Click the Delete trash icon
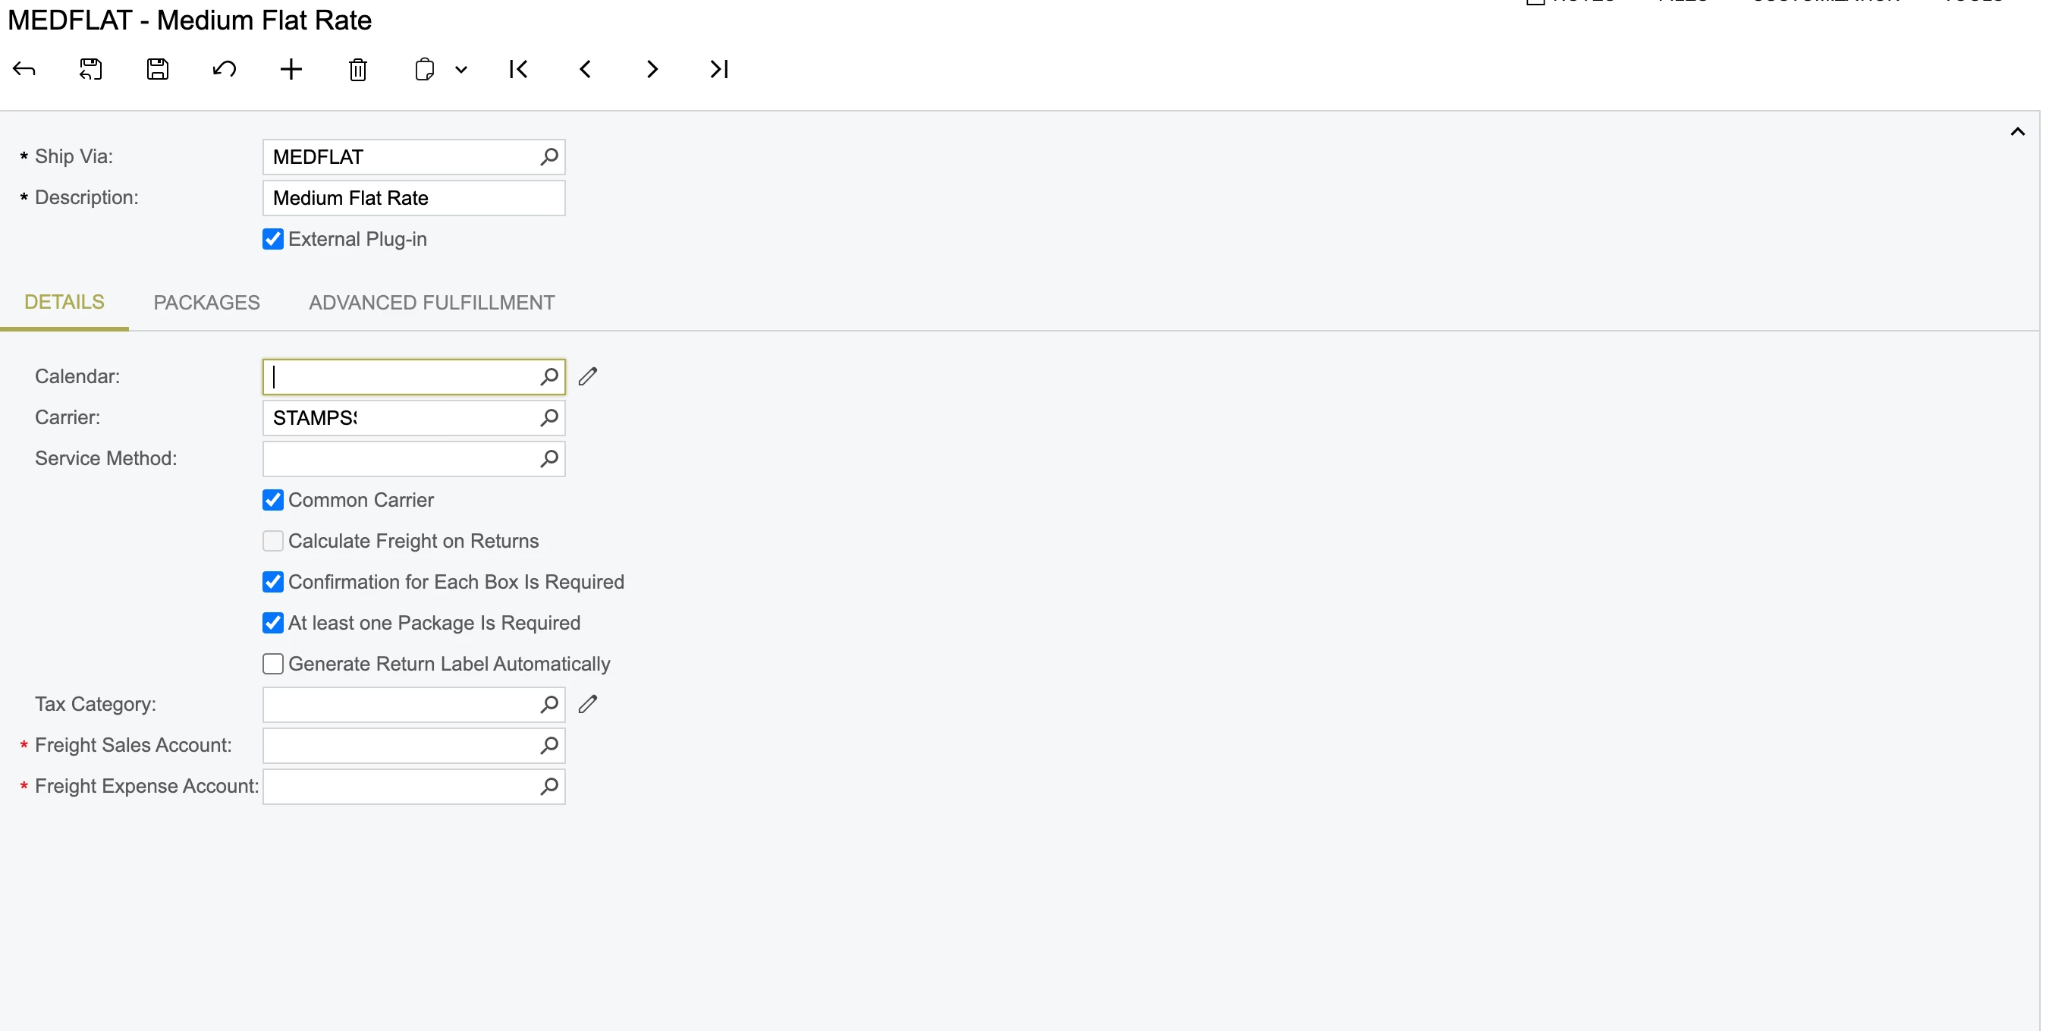 point(357,70)
